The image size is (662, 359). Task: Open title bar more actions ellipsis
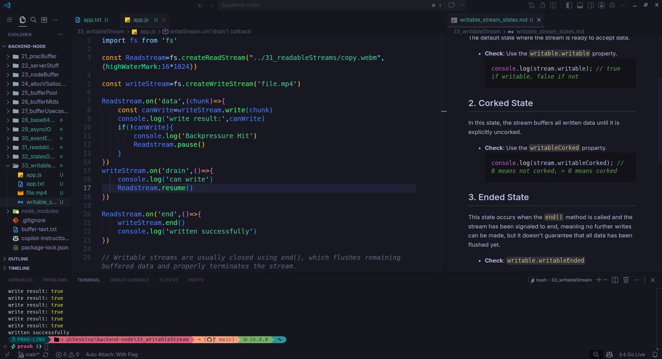[623, 6]
